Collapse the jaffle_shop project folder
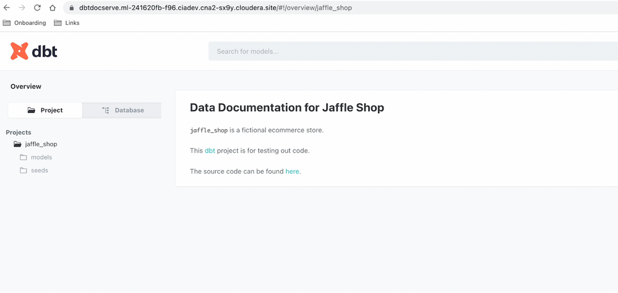This screenshot has height=293, width=618. point(35,144)
